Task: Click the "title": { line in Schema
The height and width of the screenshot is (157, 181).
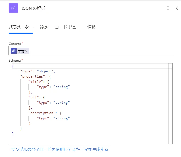Action: (x=39, y=82)
